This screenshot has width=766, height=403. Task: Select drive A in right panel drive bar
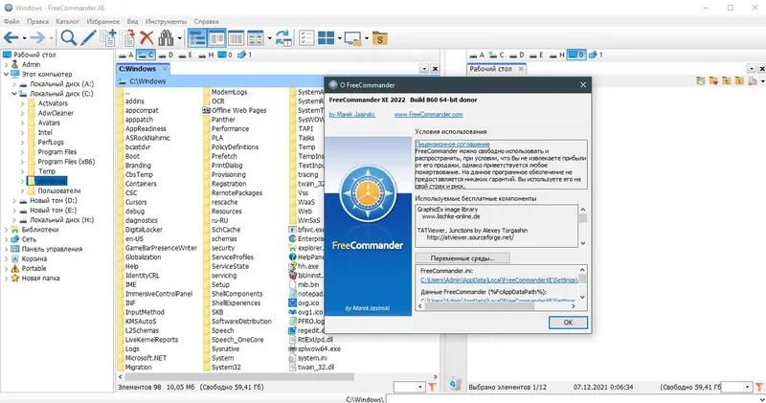(x=476, y=56)
